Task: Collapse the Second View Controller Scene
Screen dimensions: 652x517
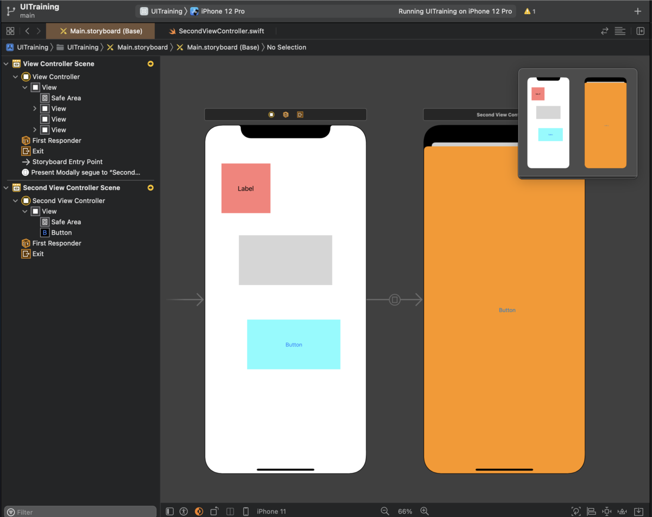Action: point(6,187)
